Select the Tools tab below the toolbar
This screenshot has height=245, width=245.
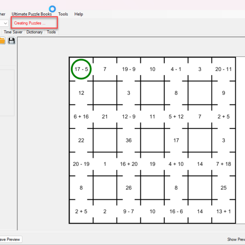point(51,32)
